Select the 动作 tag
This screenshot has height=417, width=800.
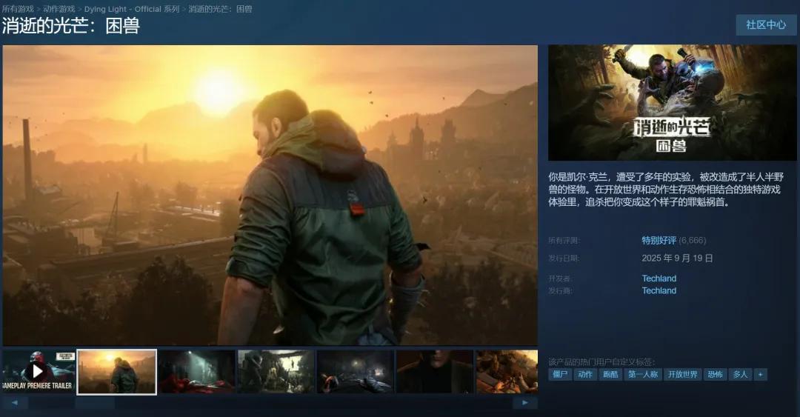(x=585, y=375)
